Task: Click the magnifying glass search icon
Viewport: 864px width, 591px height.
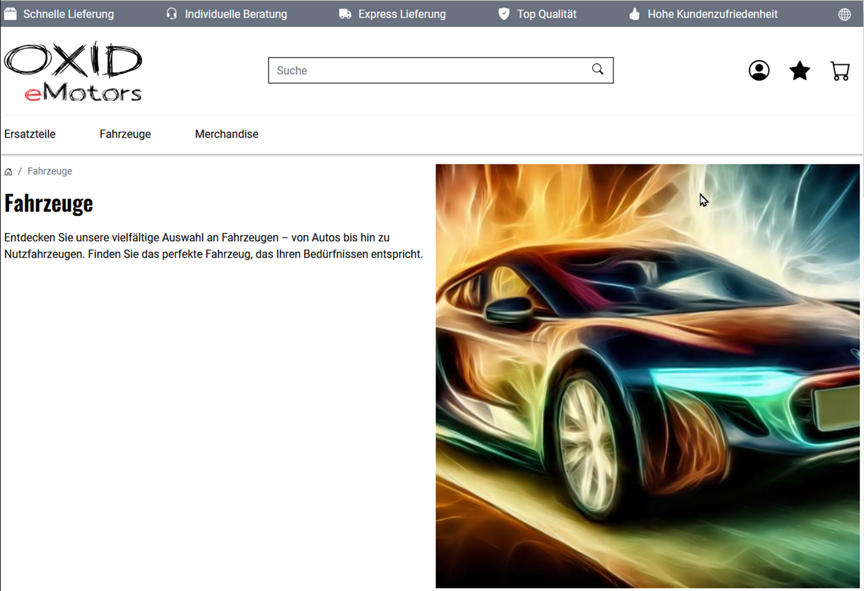Action: [598, 70]
